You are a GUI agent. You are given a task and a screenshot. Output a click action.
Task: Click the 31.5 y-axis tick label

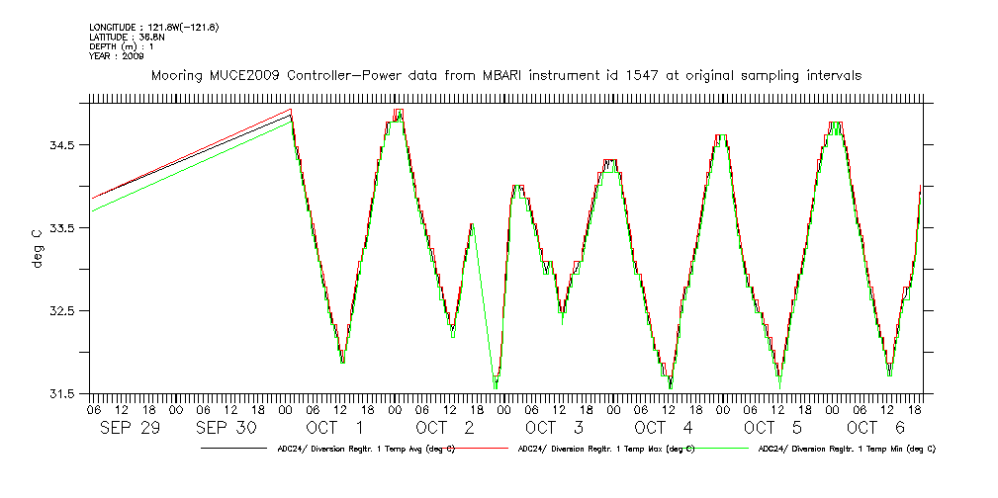pos(66,394)
